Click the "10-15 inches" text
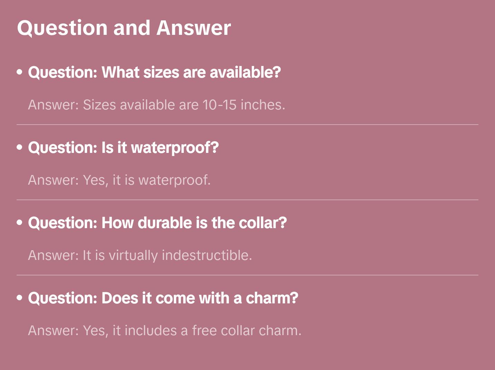 point(243,105)
